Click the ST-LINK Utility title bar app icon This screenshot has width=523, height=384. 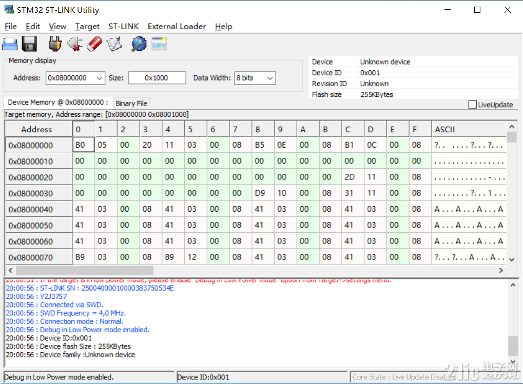coord(9,9)
